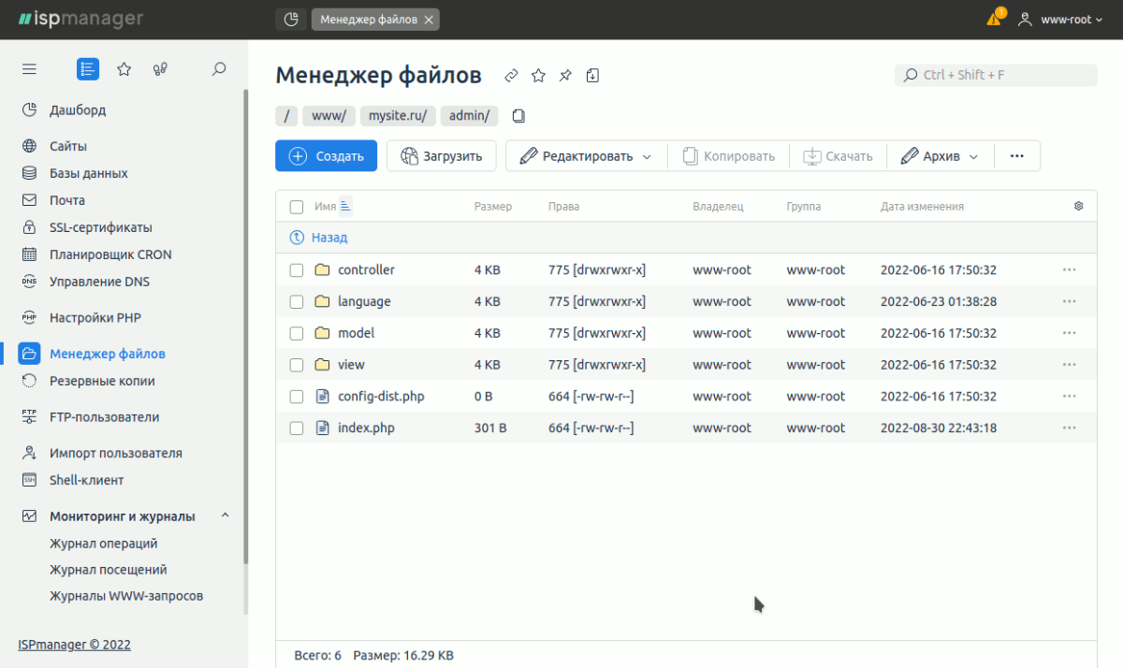Check the checkbox for controller folder
Image resolution: width=1123 pixels, height=668 pixels.
point(297,270)
